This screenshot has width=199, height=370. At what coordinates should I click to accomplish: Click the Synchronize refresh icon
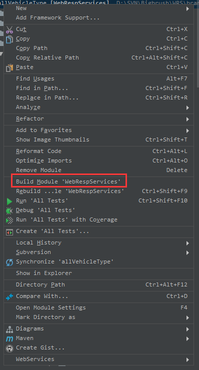pos(9,262)
